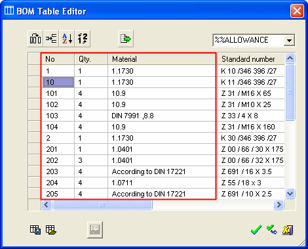Open the %%ALLOWANCE dropdown arrow
The height and width of the screenshot is (249, 308).
click(x=289, y=40)
